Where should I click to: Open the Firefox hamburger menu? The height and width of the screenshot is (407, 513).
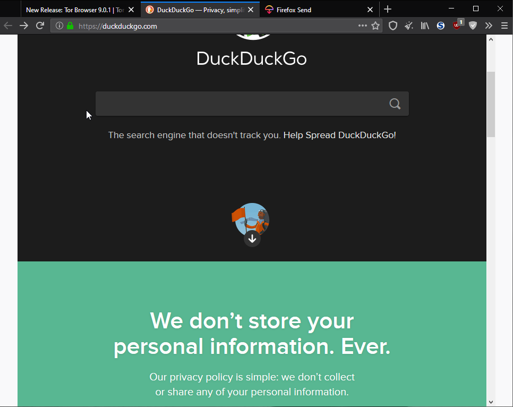(505, 26)
